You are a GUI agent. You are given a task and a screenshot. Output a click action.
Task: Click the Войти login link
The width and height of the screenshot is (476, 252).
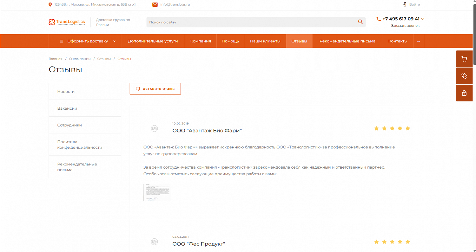coord(415,4)
